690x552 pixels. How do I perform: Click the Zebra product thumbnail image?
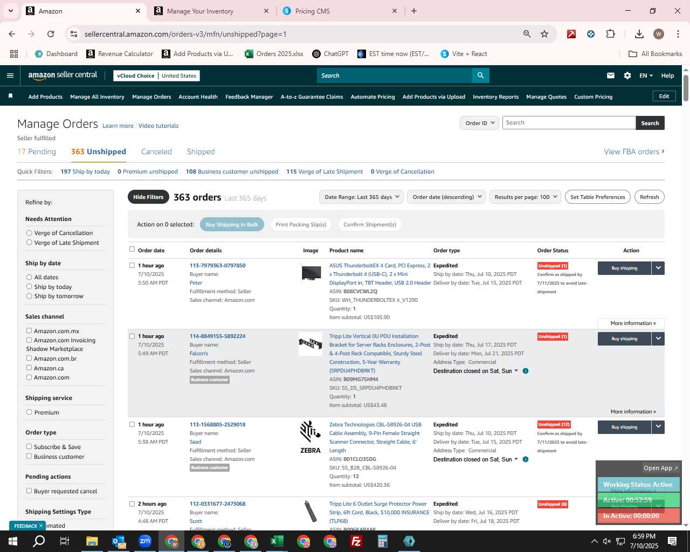coord(310,437)
